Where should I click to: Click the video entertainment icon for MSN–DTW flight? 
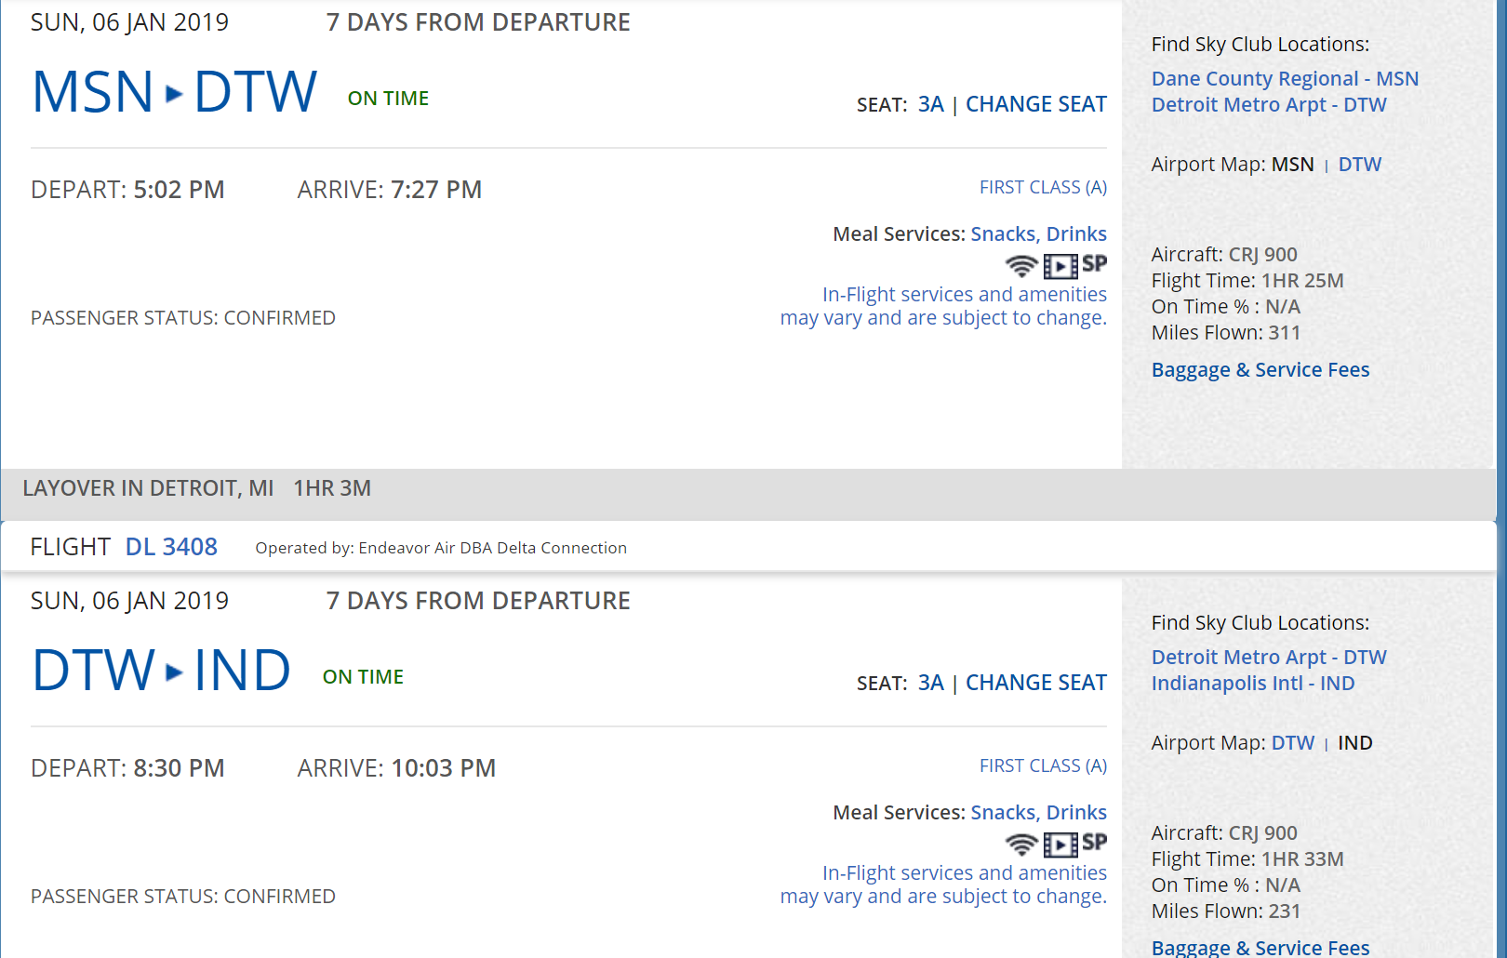[1060, 267]
